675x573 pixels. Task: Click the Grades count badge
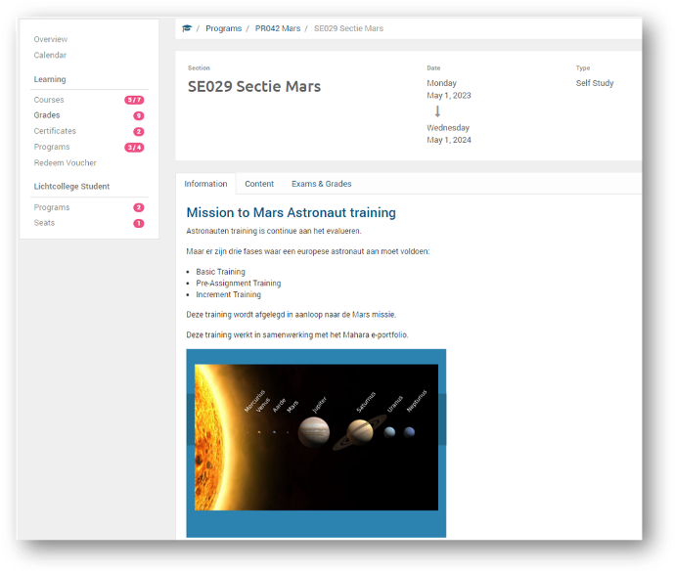(x=138, y=115)
